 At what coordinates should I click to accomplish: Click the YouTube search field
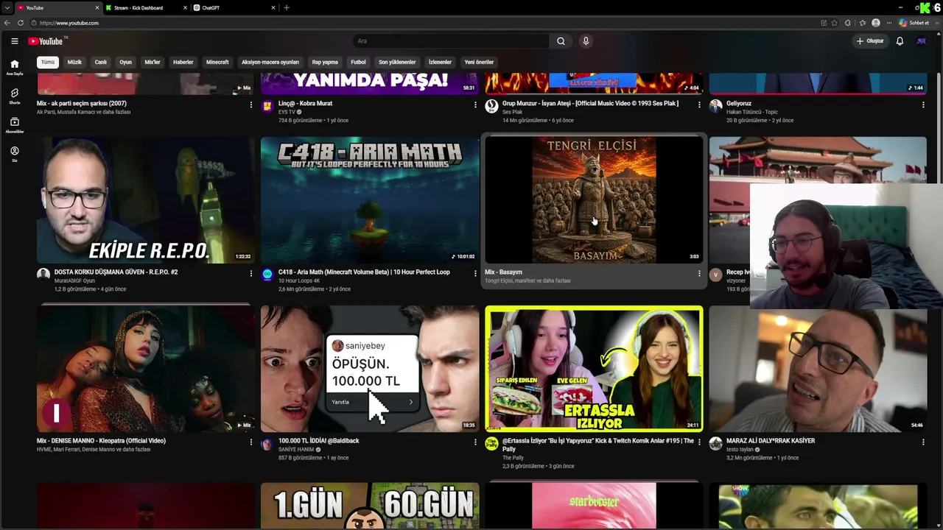tap(451, 41)
